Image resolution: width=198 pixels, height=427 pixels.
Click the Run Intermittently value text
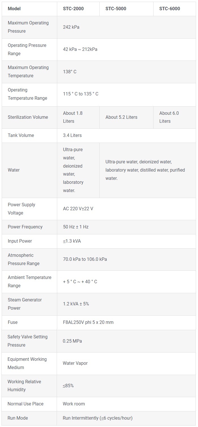97,418
